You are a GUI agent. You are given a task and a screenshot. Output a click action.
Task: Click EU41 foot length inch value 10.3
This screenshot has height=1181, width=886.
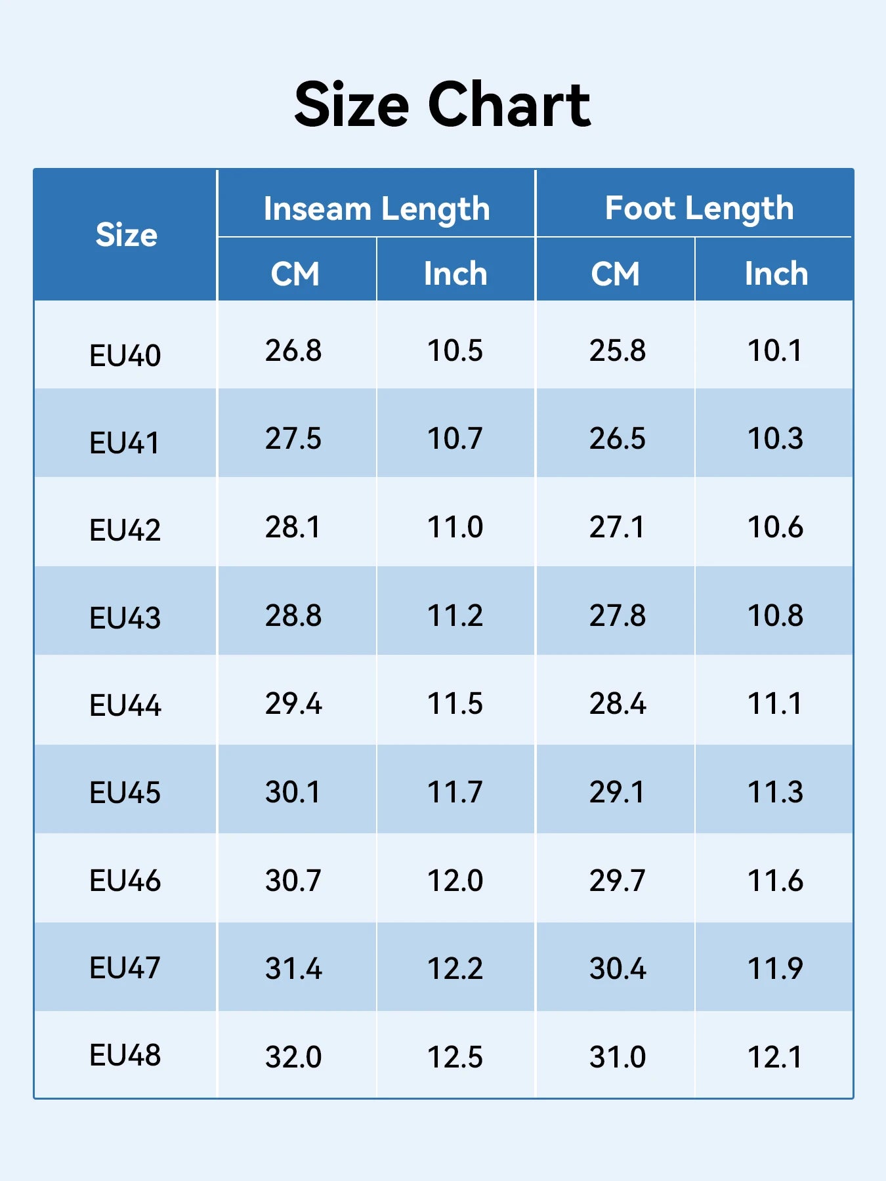tap(775, 438)
